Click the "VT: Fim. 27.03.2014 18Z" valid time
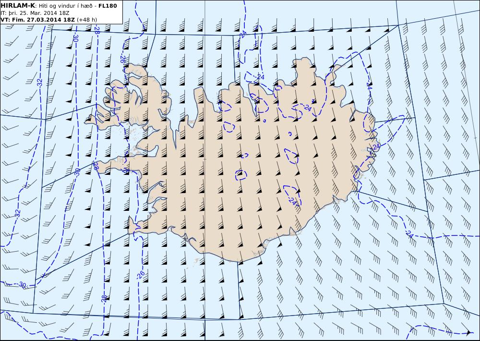480x341 pixels. (x=37, y=20)
